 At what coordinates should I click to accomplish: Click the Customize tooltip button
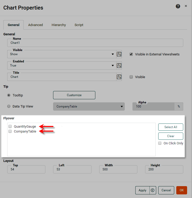[74, 95]
